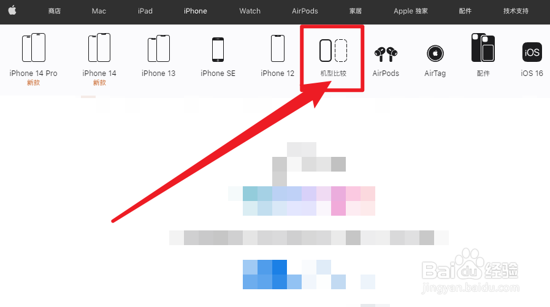Open the AirTag icon
The width and height of the screenshot is (550, 307).
435,54
